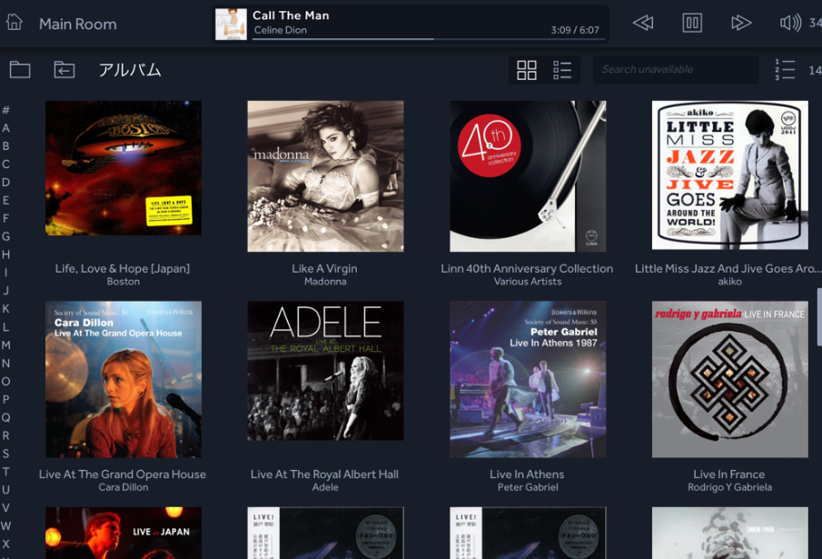Open Linn 40th Anniversary album cover

[x=528, y=176]
